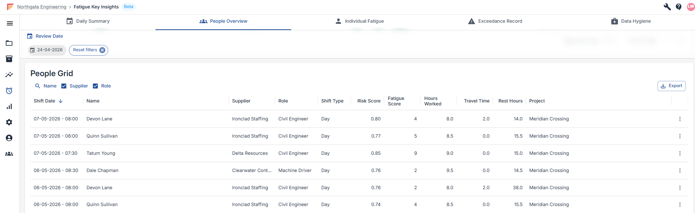Select the Dale Chapman name cell
This screenshot has width=695, height=213.
[102, 171]
